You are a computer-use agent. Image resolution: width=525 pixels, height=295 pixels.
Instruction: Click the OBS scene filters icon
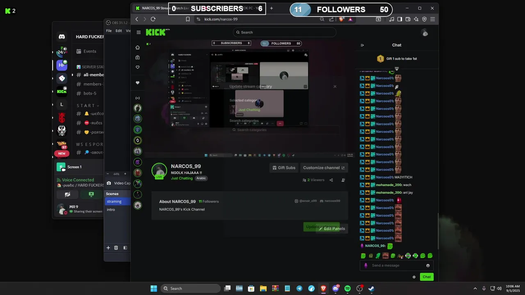(125, 248)
